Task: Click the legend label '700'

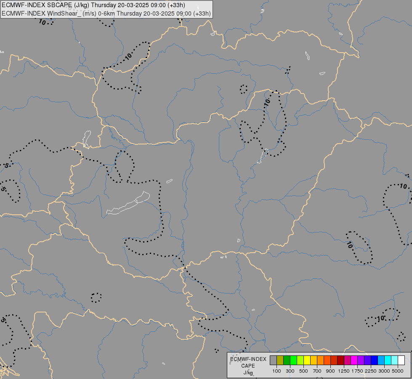Action: 317,371
